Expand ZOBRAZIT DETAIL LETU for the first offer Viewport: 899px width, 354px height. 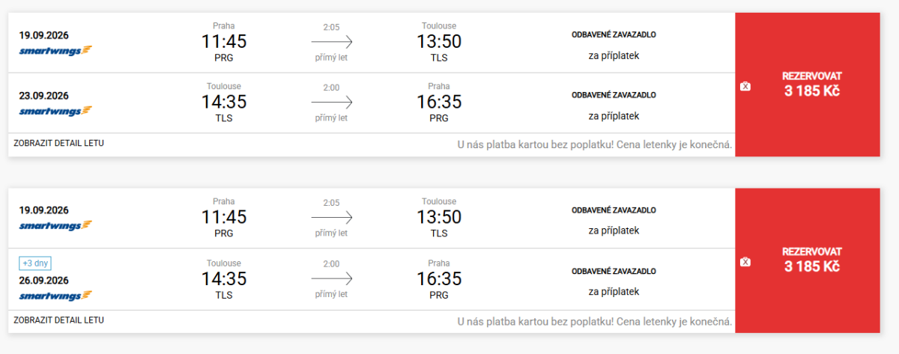pyautogui.click(x=58, y=143)
